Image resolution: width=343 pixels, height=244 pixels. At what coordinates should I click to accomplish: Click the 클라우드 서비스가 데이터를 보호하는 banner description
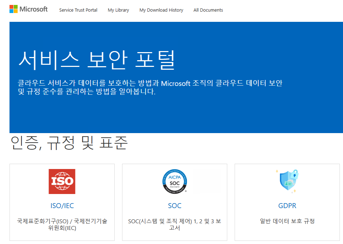[150, 87]
